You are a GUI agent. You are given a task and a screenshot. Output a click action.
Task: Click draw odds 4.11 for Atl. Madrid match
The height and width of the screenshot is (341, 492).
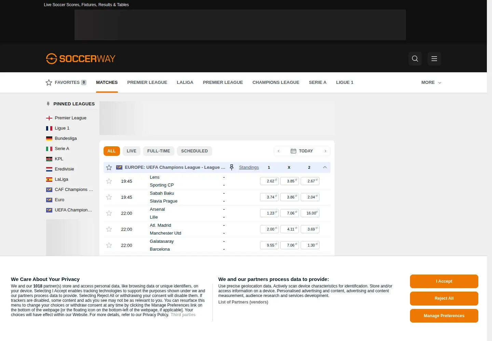pyautogui.click(x=290, y=229)
